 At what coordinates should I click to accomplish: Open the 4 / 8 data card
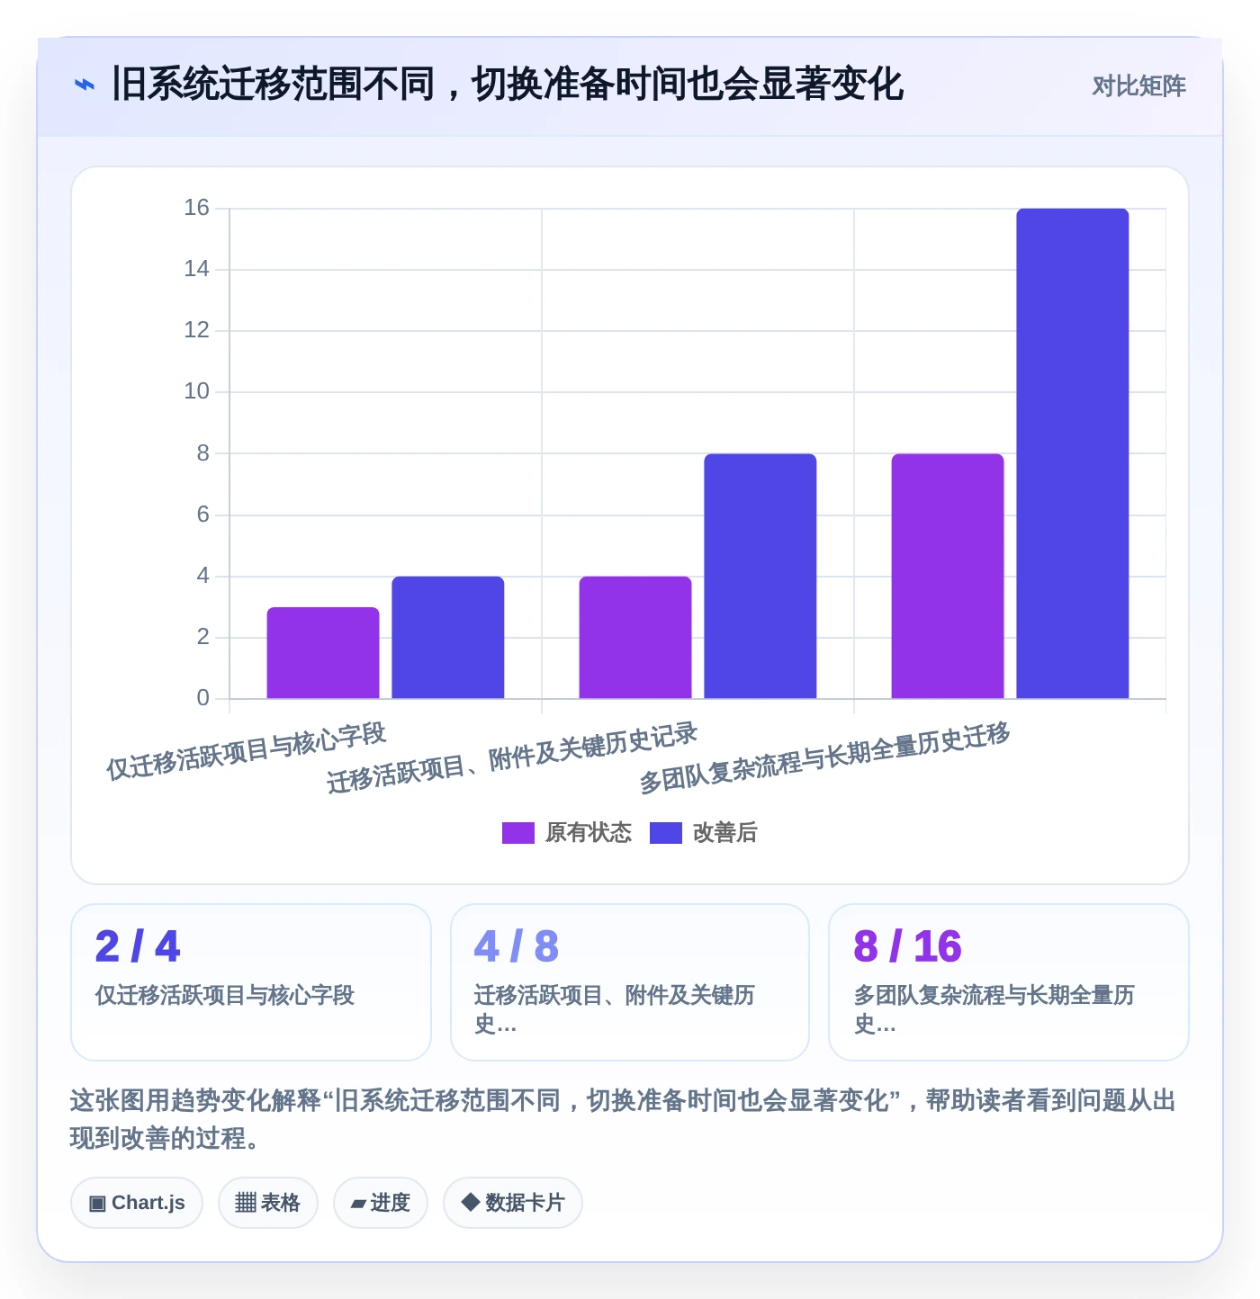coord(630,982)
